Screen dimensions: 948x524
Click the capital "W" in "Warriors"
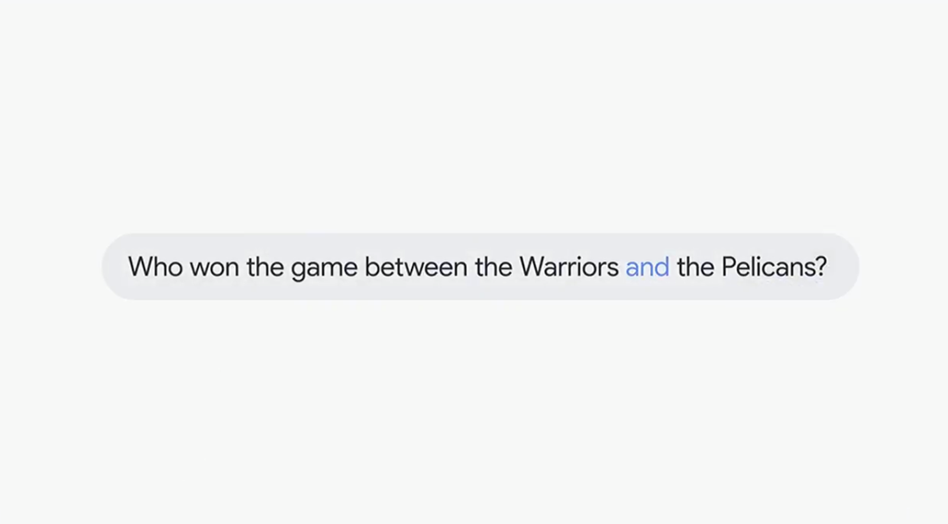532,268
